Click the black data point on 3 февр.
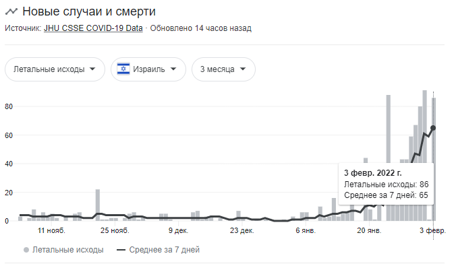Viewport: 454px width, 266px height. click(x=433, y=128)
